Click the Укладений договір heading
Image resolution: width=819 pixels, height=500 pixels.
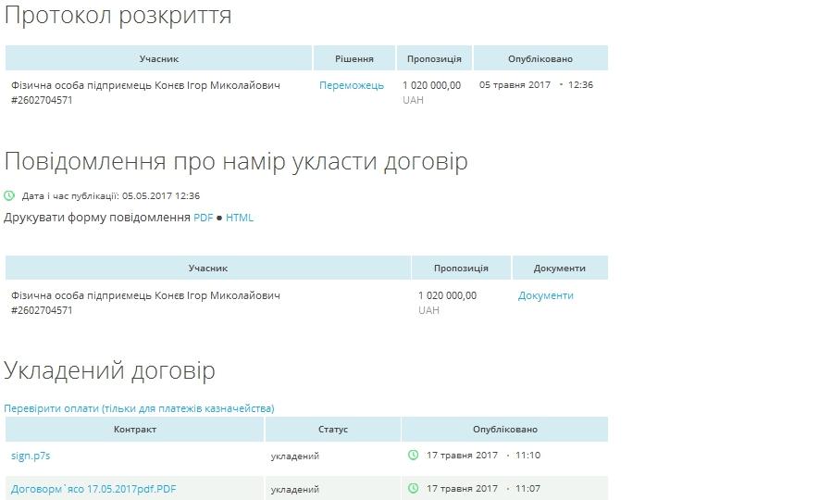tap(110, 370)
